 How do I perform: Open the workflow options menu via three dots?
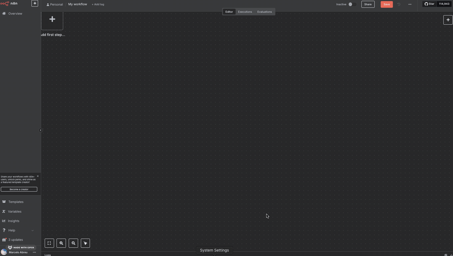[x=410, y=4]
